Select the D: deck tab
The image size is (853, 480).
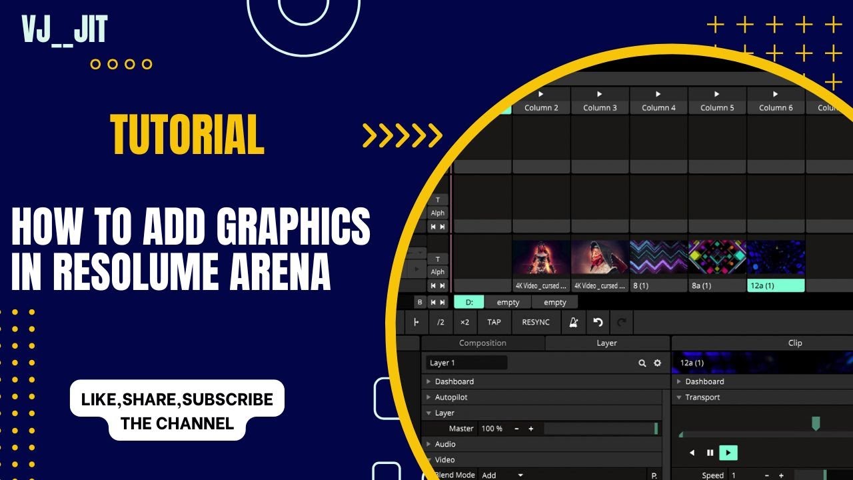[x=469, y=302]
